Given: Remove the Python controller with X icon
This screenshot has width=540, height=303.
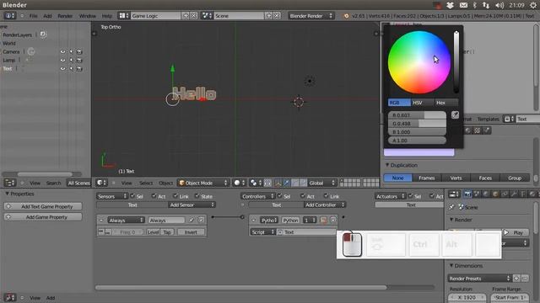Looking at the screenshot, I should pos(333,221).
